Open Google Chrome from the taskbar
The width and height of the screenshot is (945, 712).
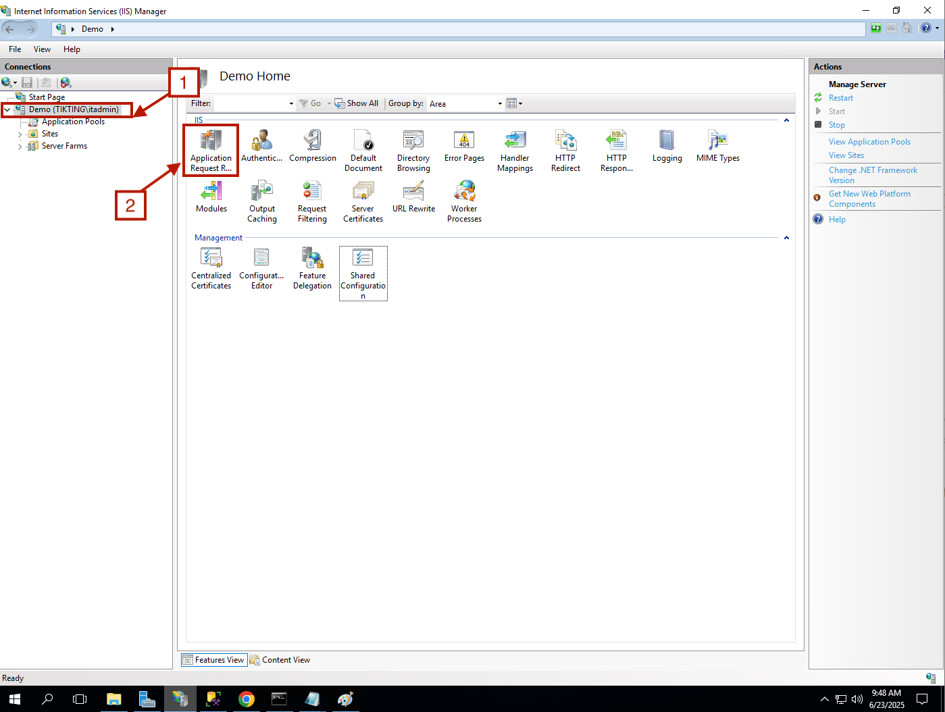[247, 699]
